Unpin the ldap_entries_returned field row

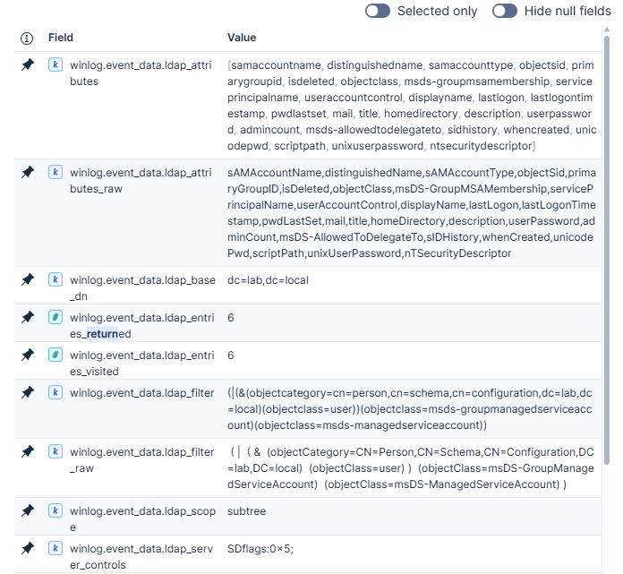(x=28, y=318)
